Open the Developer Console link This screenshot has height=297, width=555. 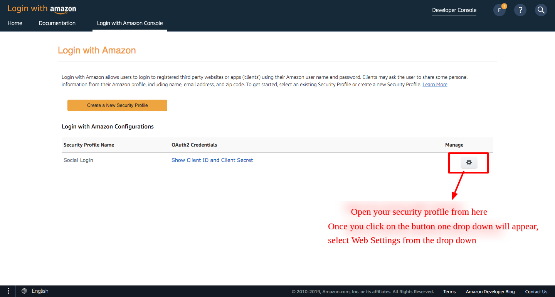click(454, 10)
